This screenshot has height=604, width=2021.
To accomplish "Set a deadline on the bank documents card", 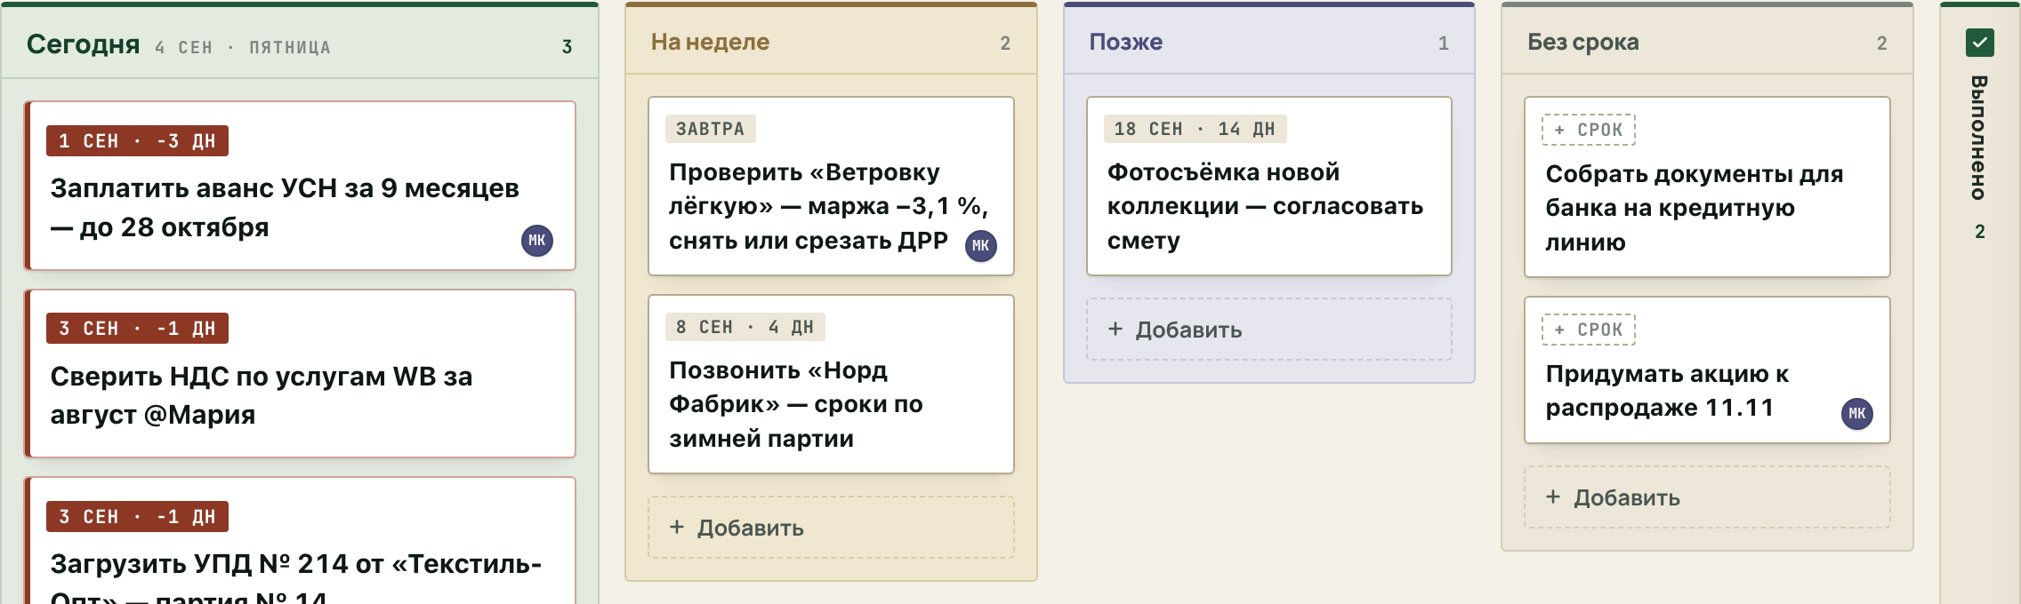I will coord(1589,130).
